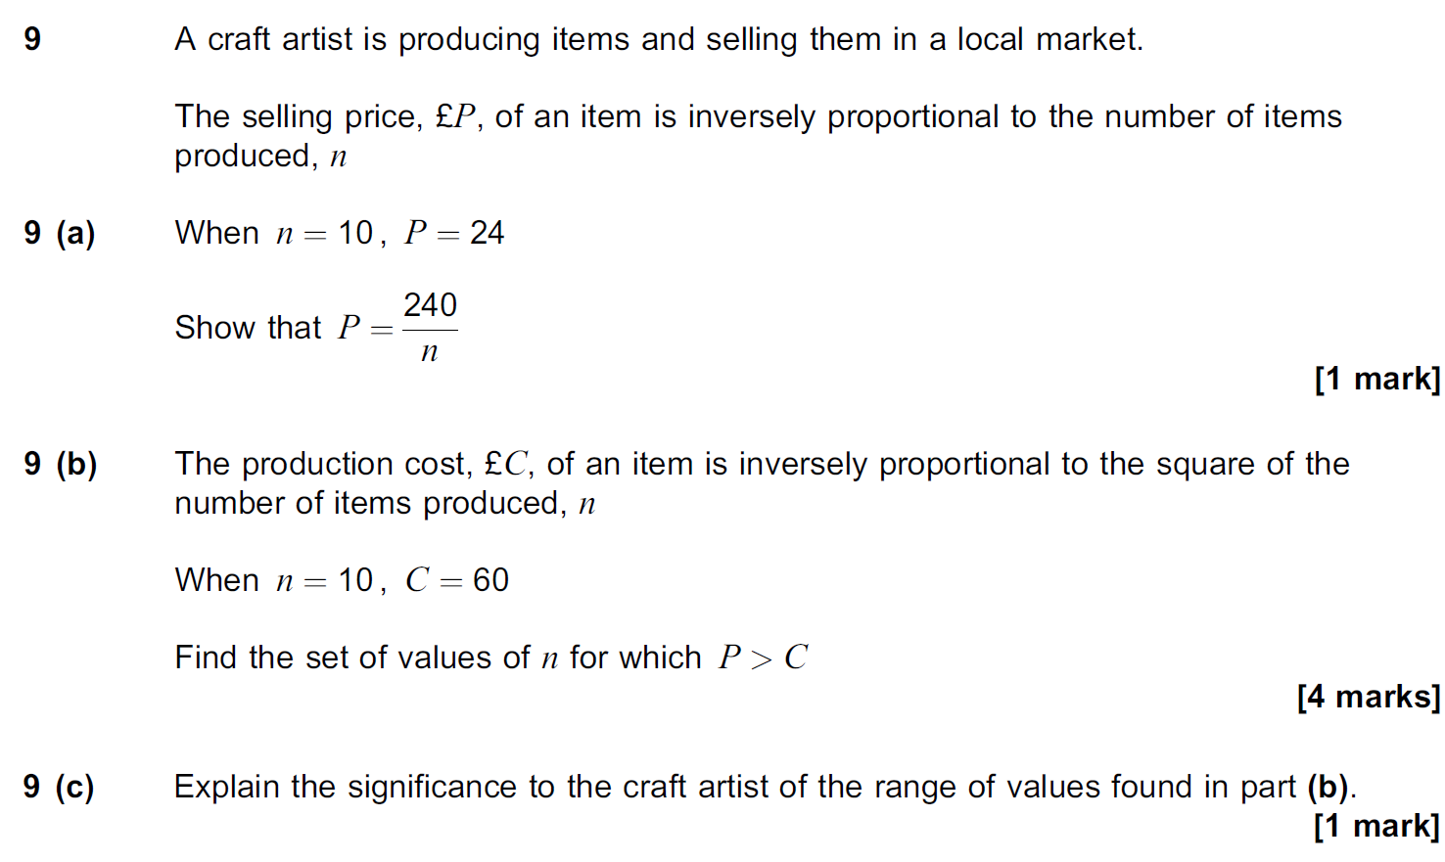Viewport: 1445px width, 862px height.
Task: Click the 9 (c) part label
Action: point(59,787)
